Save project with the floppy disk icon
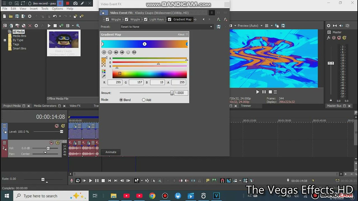The image size is (358, 201). point(17,16)
